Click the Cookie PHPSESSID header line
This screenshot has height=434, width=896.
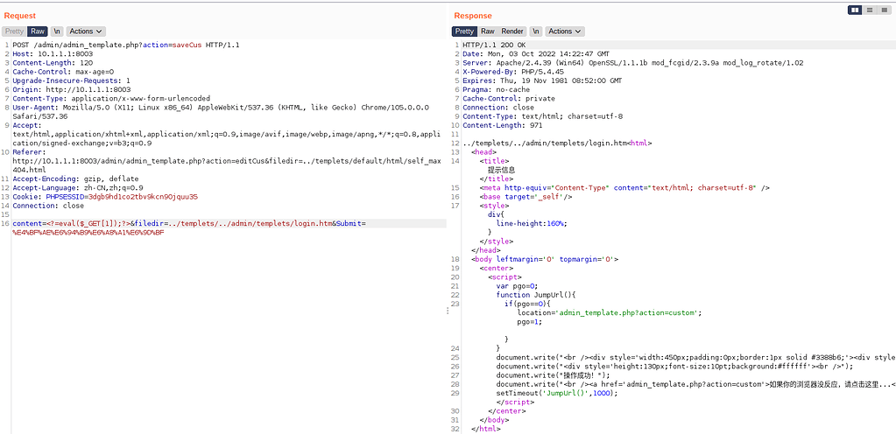point(105,197)
